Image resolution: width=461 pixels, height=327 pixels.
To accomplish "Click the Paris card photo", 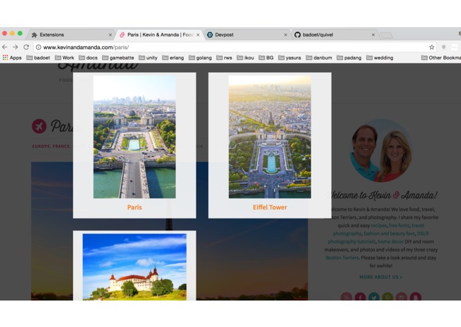I will (135, 137).
